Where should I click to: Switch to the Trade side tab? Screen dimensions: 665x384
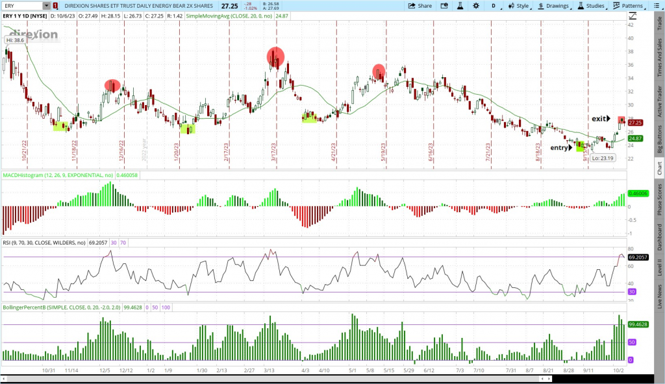point(660,23)
